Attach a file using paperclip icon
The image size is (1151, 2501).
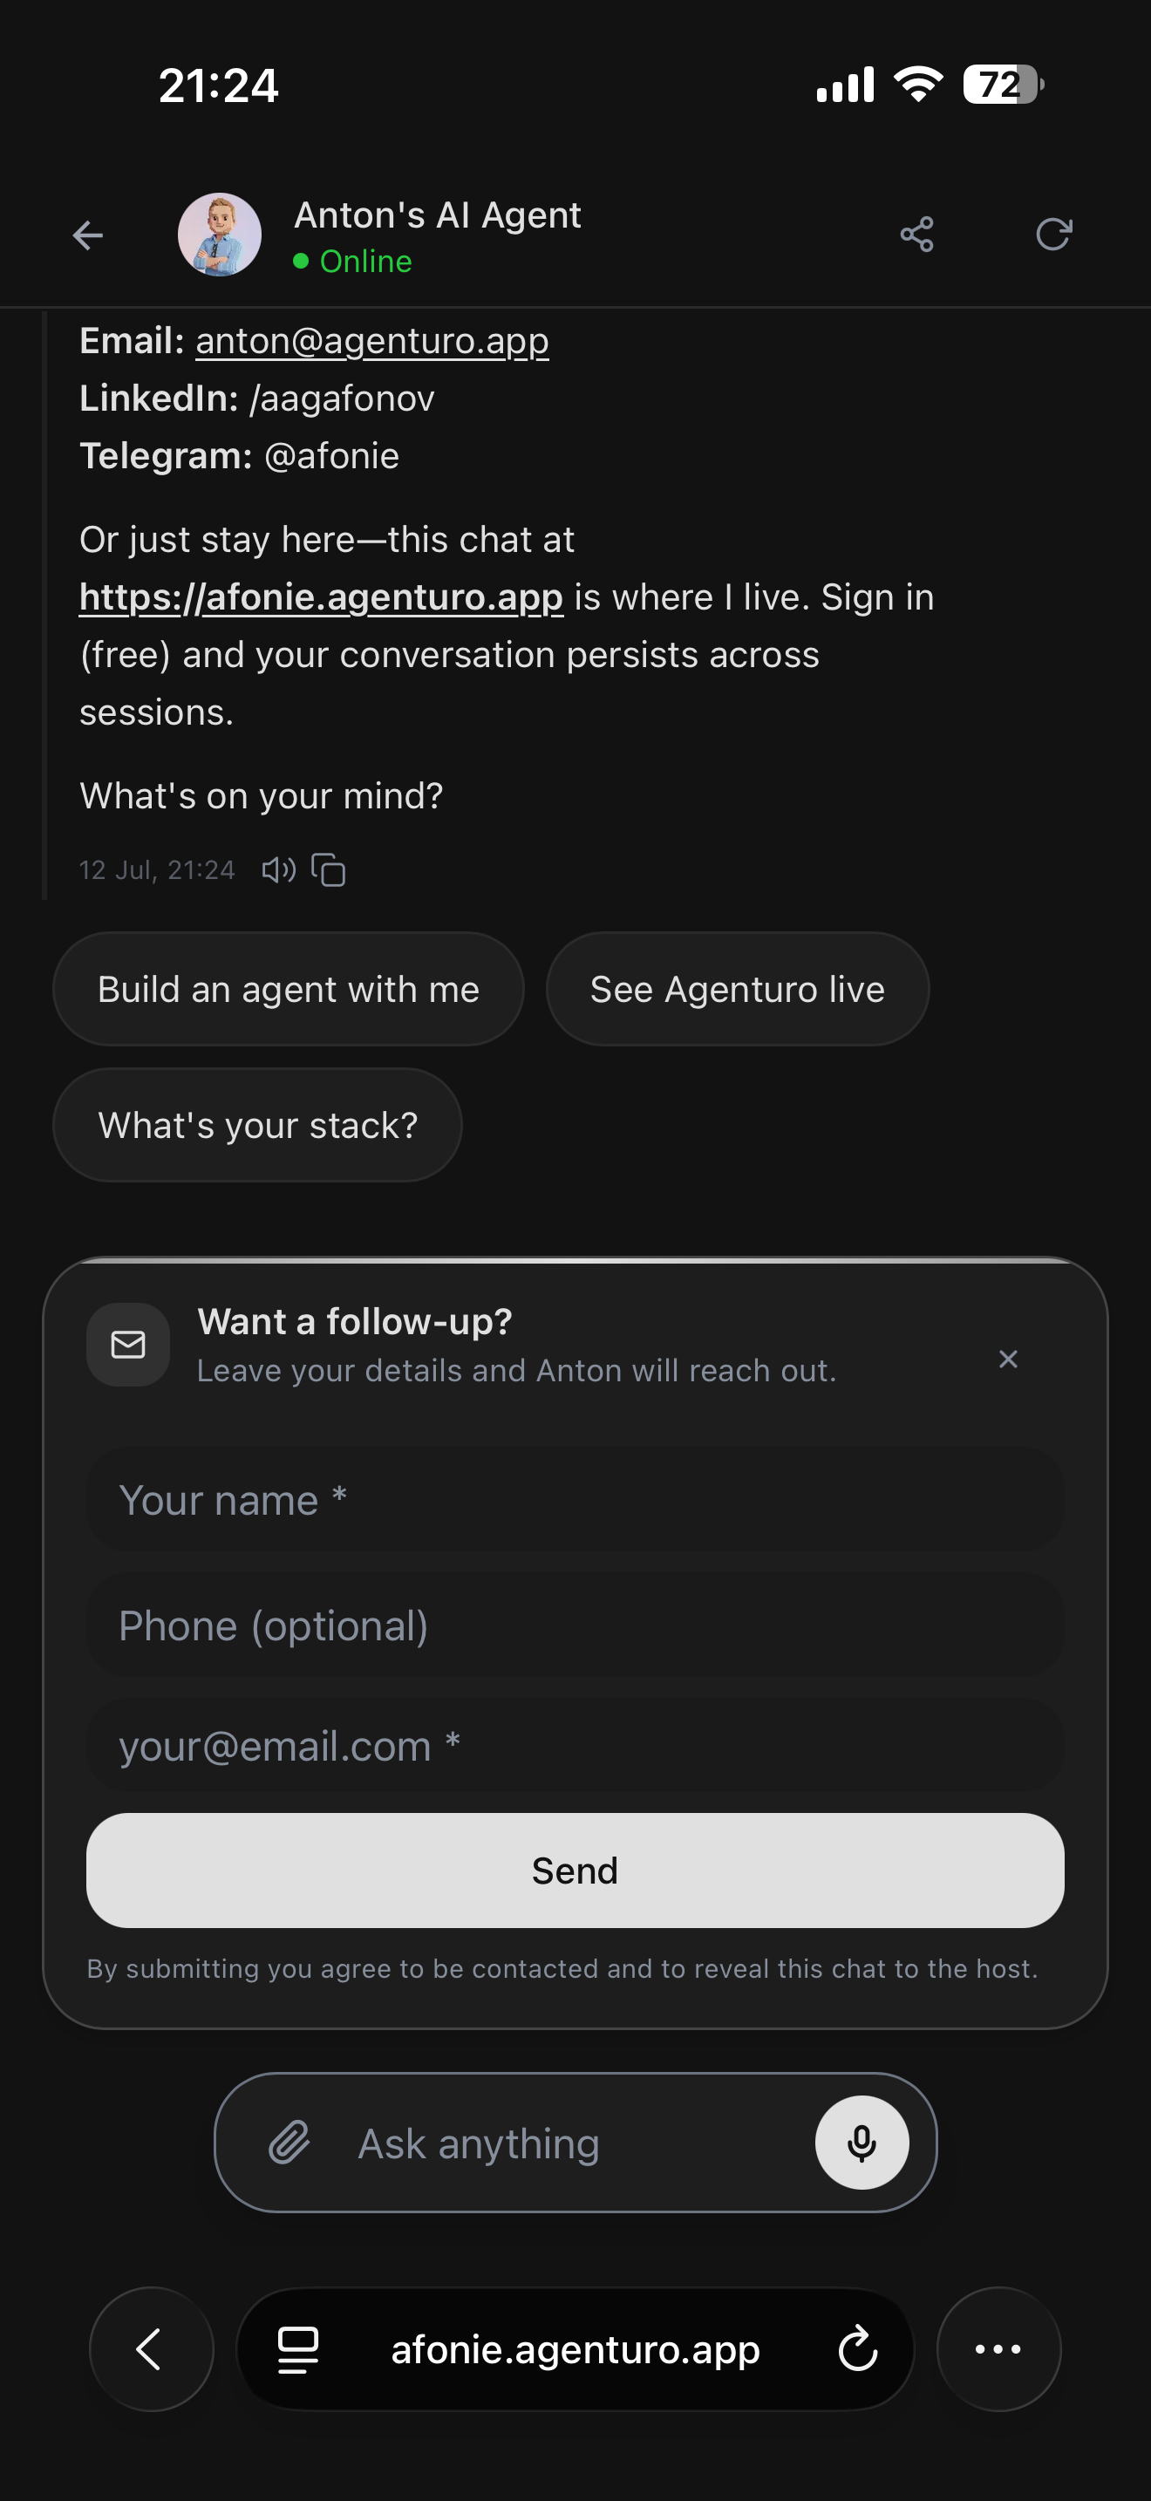(x=289, y=2143)
